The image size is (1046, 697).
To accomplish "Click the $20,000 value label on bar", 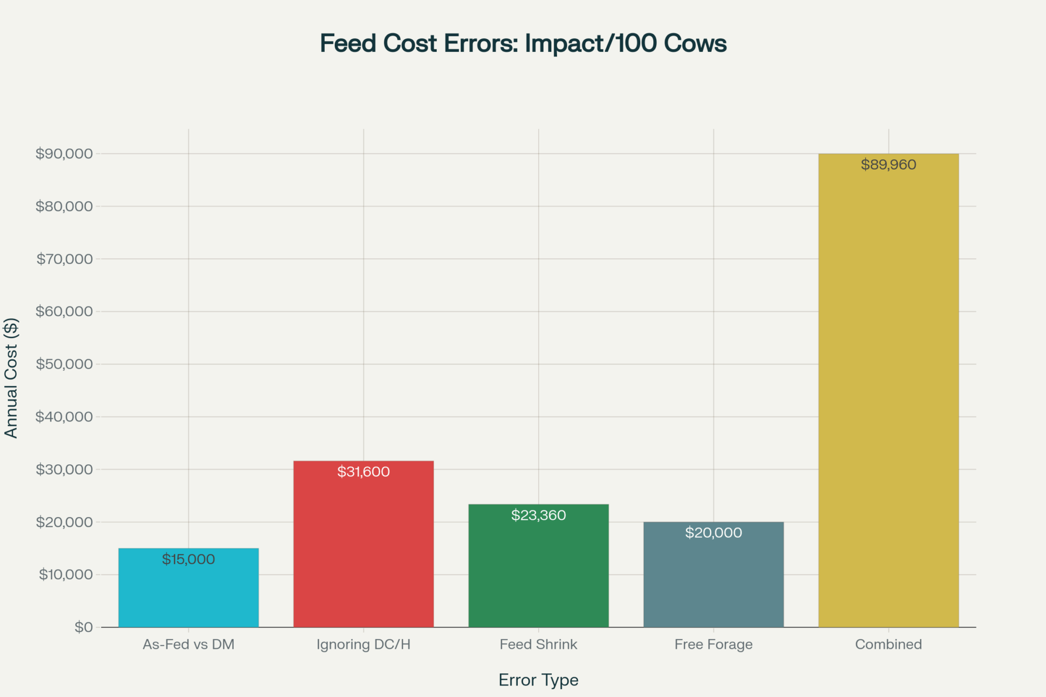I will click(713, 533).
